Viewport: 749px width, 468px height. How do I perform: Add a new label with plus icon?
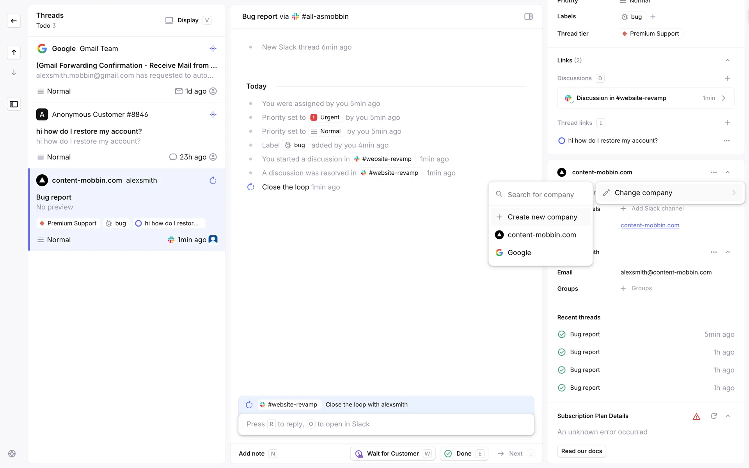tap(653, 17)
